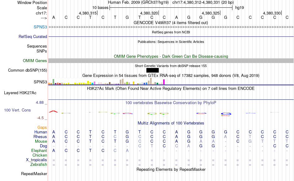This screenshot has width=294, height=181.
Task: Click the 'Human Feb. 2009 (GRCh37/hg19)' assembly text
Action: [138, 2]
